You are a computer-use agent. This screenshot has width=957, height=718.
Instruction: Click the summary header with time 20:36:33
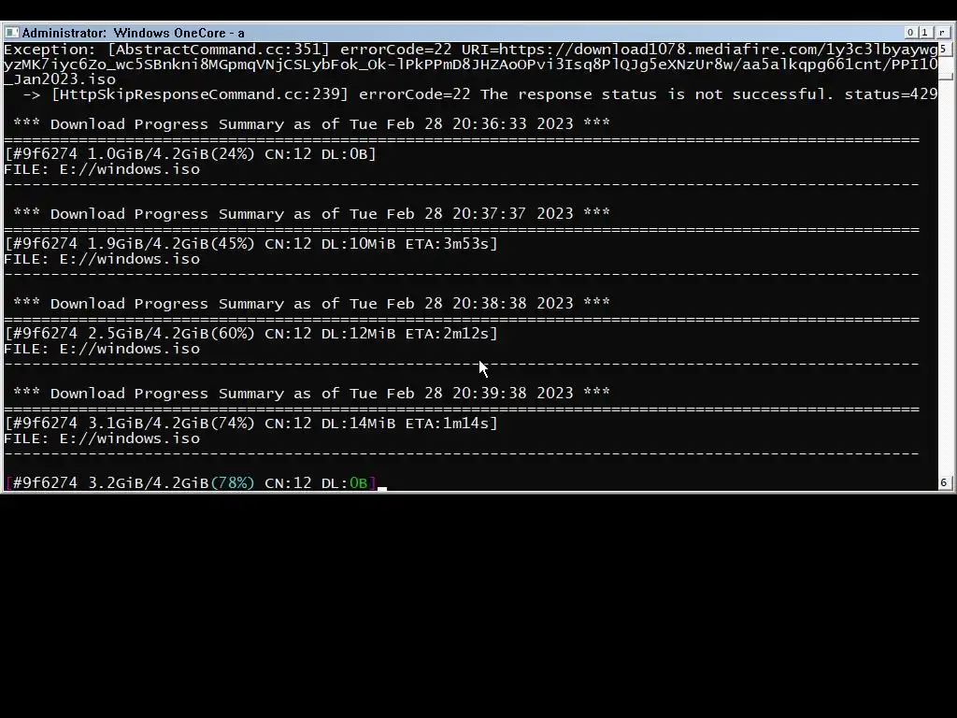pos(311,124)
